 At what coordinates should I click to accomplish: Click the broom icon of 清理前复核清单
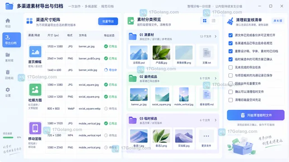[230, 21]
